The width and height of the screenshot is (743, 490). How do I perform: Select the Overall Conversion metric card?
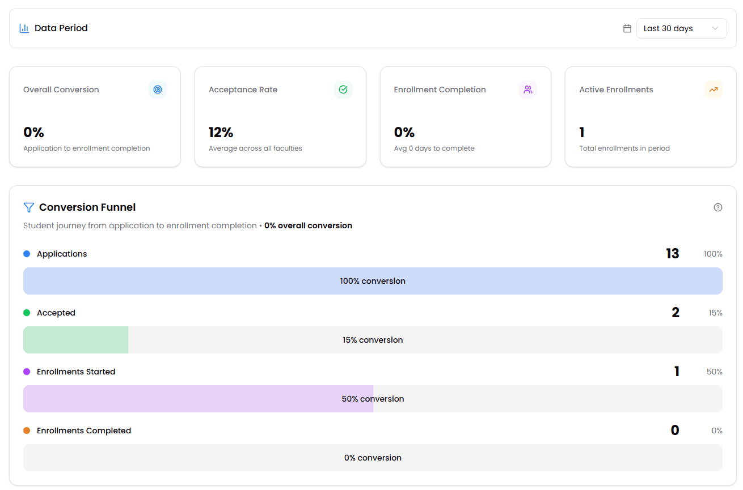[x=95, y=117]
